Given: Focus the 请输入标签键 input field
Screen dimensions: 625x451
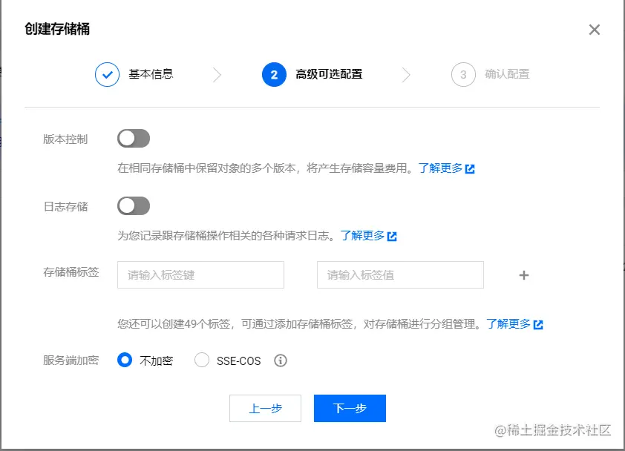Looking at the screenshot, I should tap(200, 275).
